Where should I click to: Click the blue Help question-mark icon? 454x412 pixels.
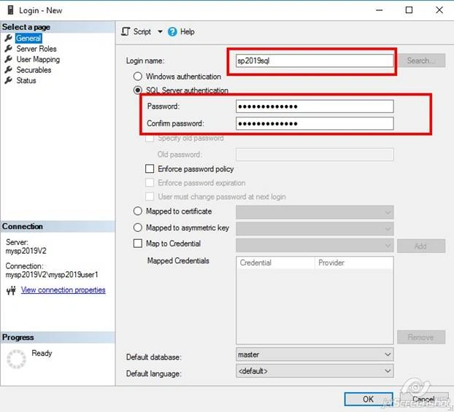coord(172,31)
